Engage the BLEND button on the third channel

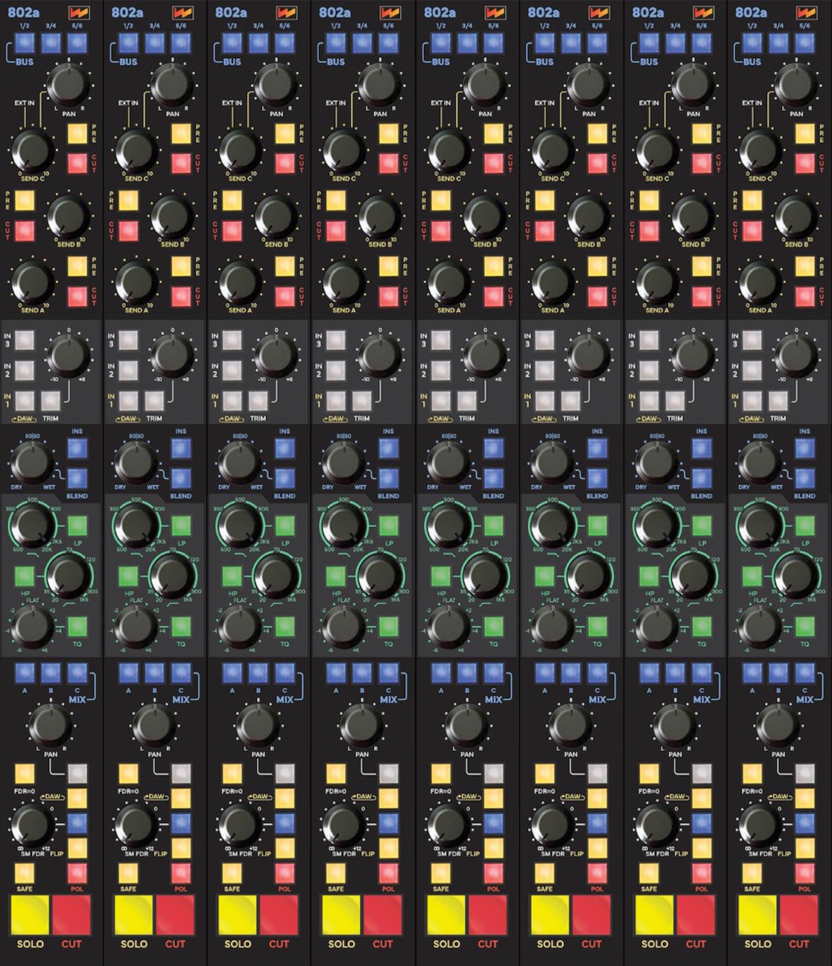click(x=285, y=478)
